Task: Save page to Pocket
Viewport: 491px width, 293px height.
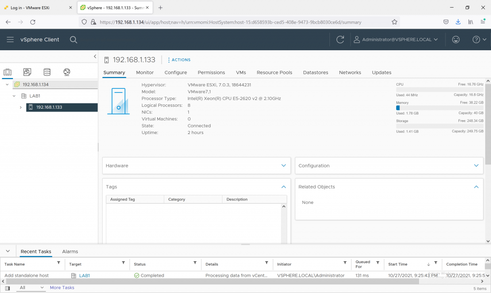Action: point(446,22)
